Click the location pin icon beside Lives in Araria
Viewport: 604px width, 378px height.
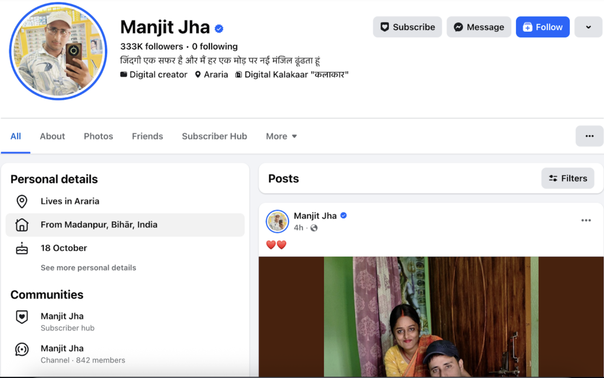pyautogui.click(x=22, y=202)
